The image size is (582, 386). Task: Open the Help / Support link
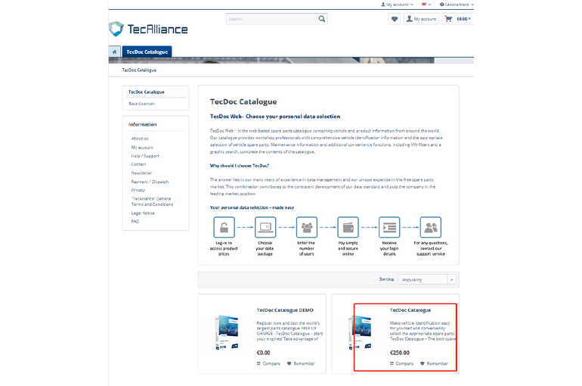145,156
